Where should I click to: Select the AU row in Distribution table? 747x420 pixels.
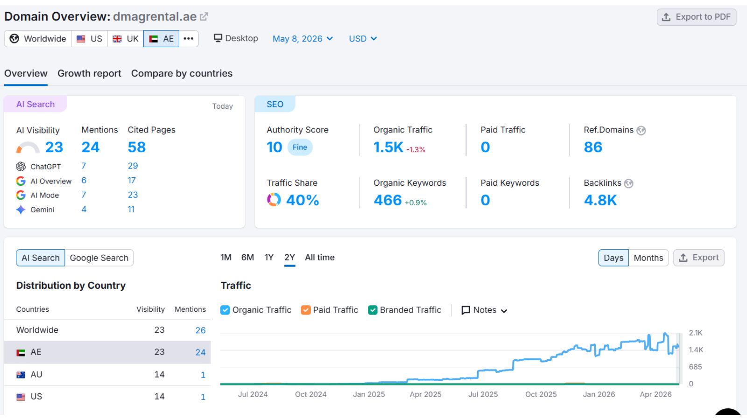tap(107, 375)
